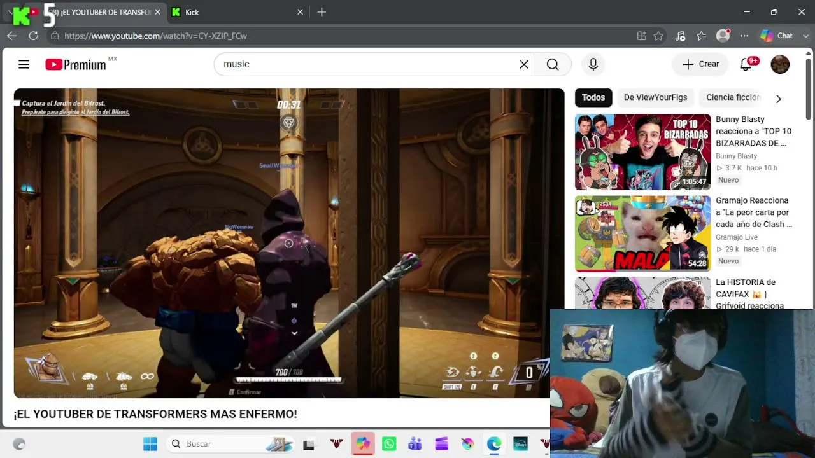Image resolution: width=815 pixels, height=458 pixels.
Task: Visit the Gramajo Live channel name
Action: pyautogui.click(x=737, y=237)
